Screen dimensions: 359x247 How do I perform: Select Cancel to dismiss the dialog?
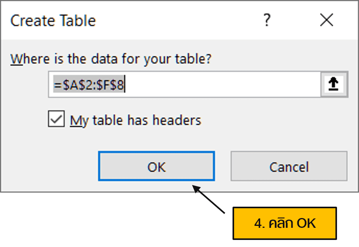pos(289,166)
